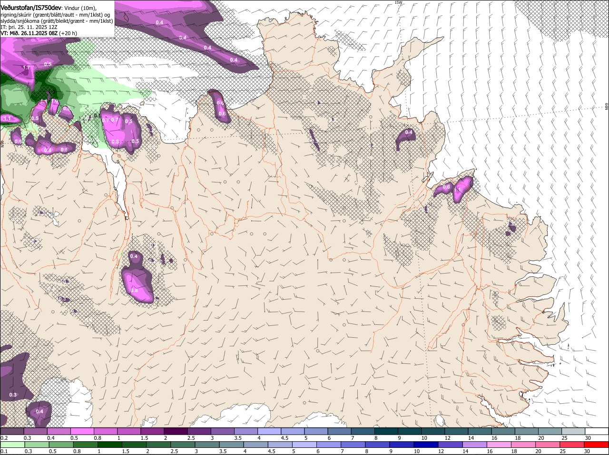Click the 'rigning/skúrir' legend description line
The width and height of the screenshot is (609, 455).
(x=55, y=15)
